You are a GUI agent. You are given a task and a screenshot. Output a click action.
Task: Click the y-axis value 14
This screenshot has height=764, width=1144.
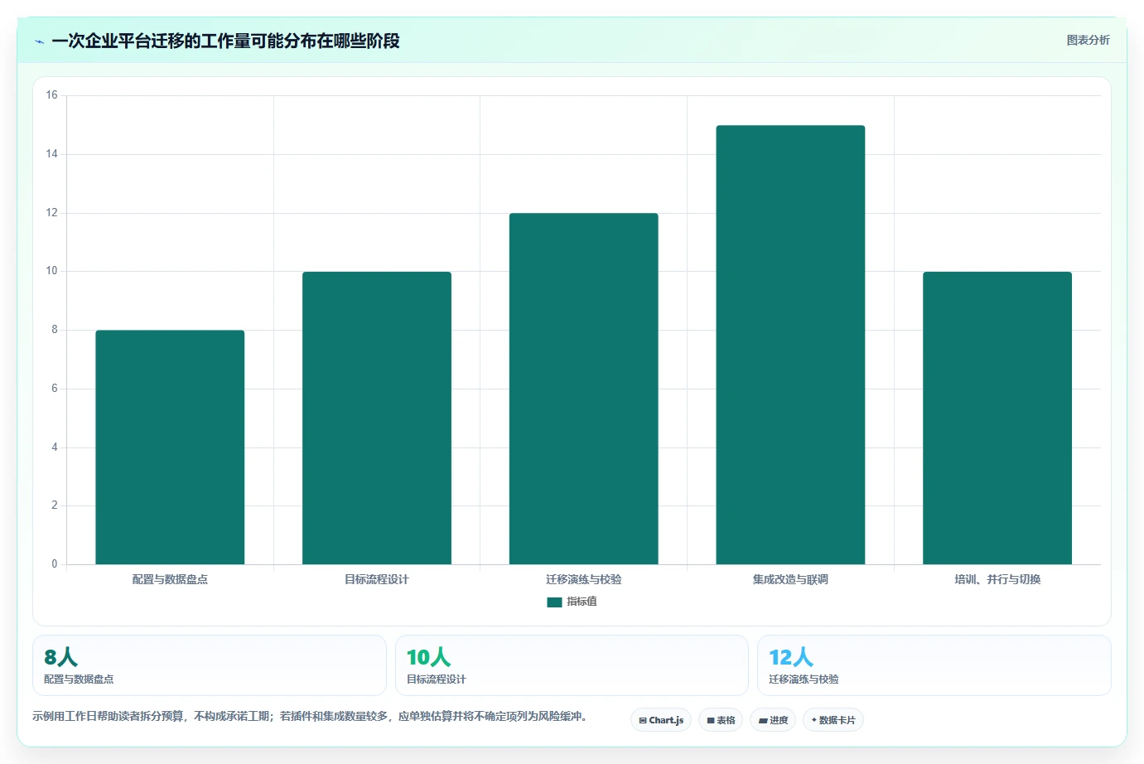(52, 154)
